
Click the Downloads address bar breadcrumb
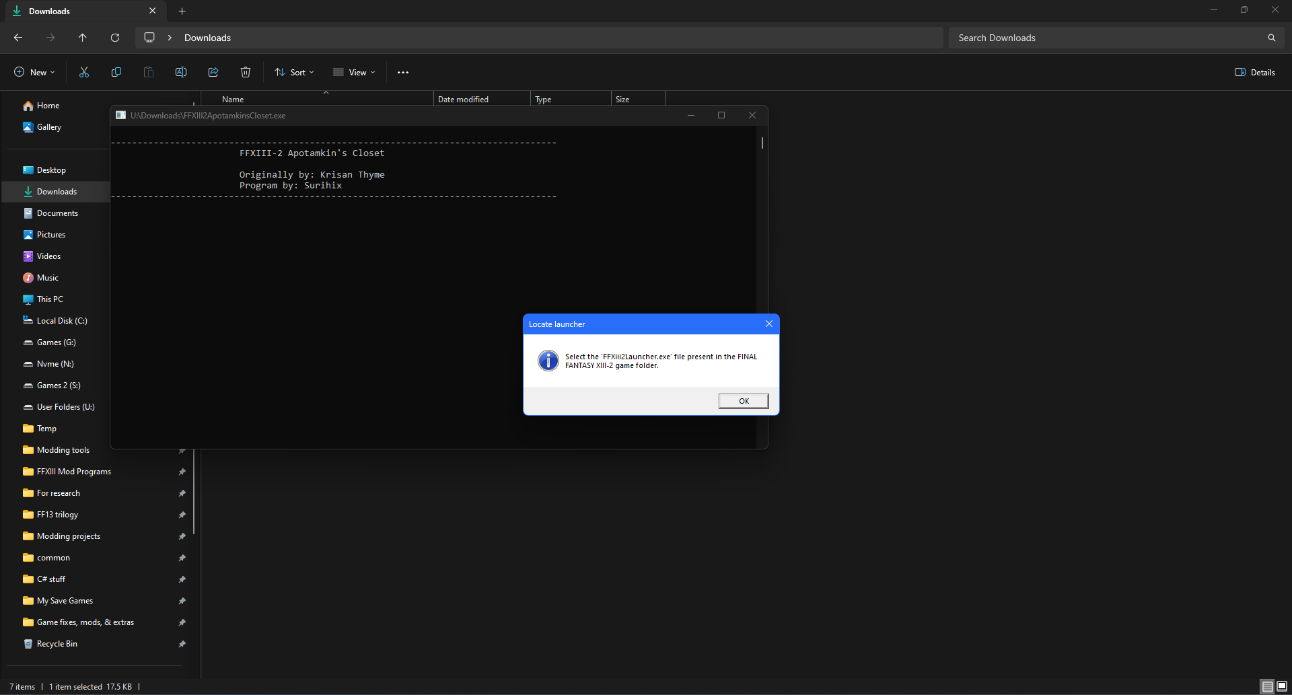coord(207,38)
